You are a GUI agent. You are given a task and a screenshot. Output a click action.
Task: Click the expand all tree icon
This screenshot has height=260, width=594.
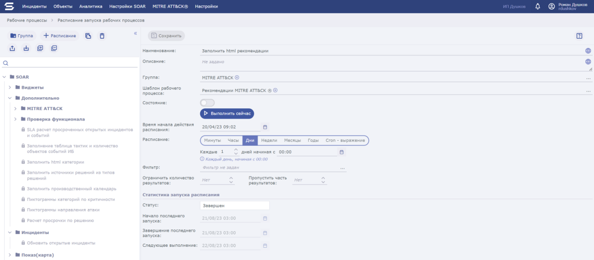coord(40,48)
